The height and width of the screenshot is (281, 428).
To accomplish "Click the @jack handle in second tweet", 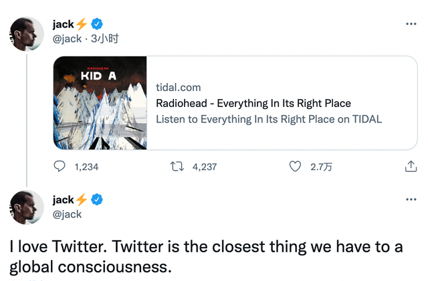I will click(x=66, y=214).
